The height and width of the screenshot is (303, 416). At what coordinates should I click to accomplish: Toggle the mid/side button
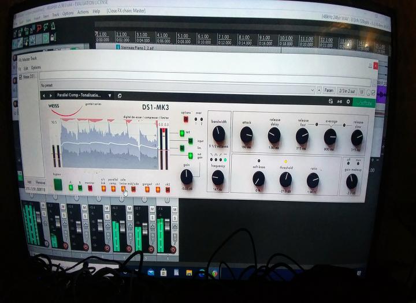tap(133, 189)
